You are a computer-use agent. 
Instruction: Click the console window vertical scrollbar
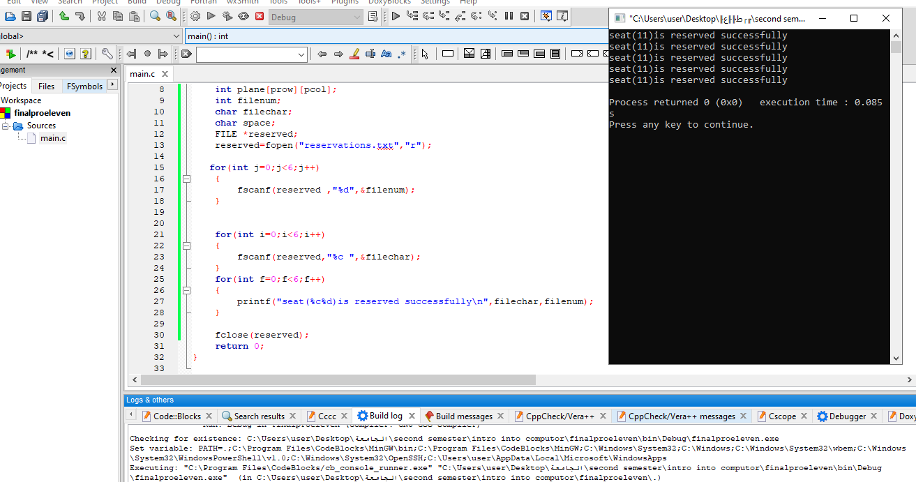click(x=896, y=195)
